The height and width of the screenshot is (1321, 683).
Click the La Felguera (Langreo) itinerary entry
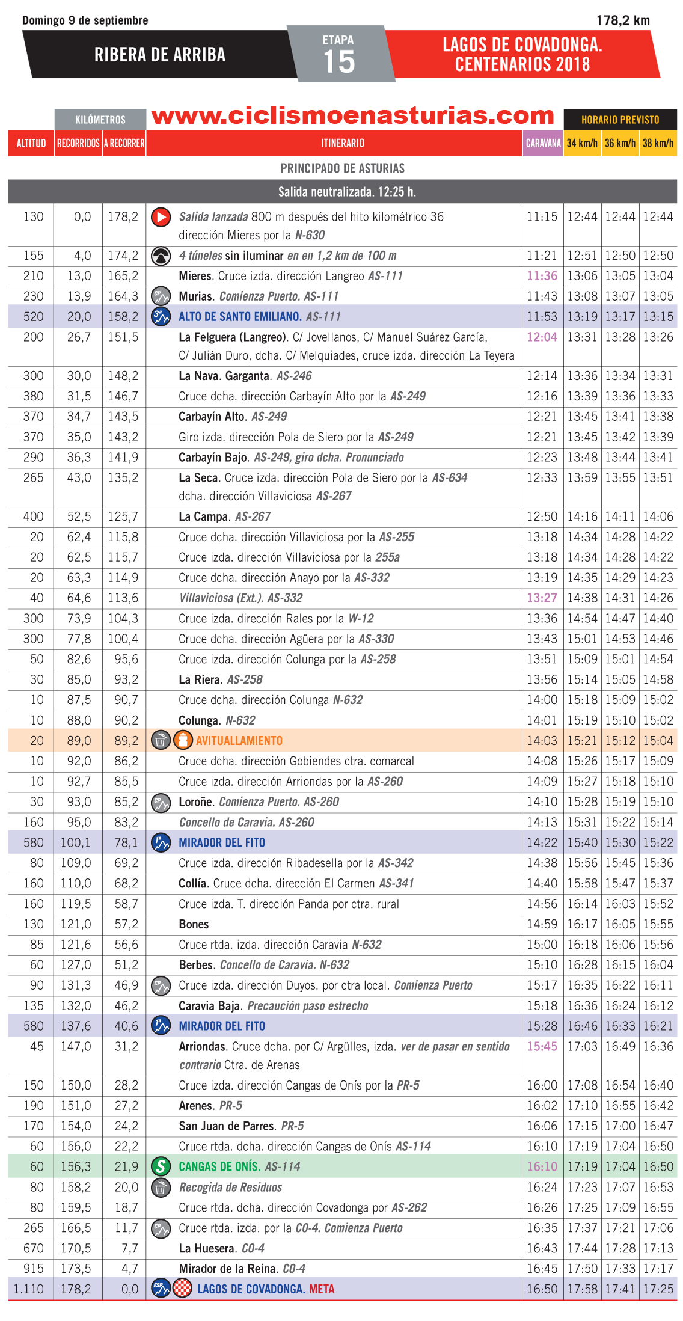pyautogui.click(x=346, y=346)
